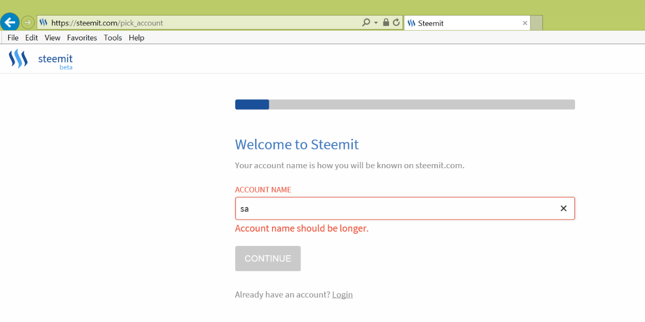The width and height of the screenshot is (645, 322).
Task: Click the search magnifier icon in address bar
Action: tap(366, 23)
